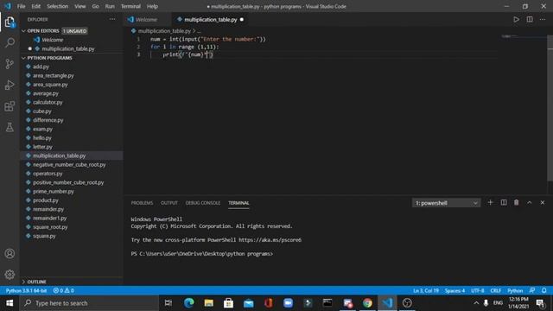The height and width of the screenshot is (311, 553).
Task: Kill the terminal with trash icon
Action: [x=516, y=202]
